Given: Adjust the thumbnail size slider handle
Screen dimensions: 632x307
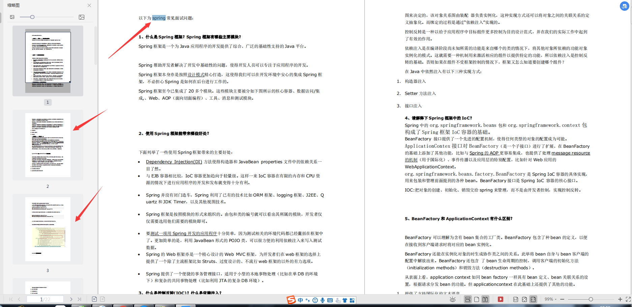Looking at the screenshot, I should [32, 17].
